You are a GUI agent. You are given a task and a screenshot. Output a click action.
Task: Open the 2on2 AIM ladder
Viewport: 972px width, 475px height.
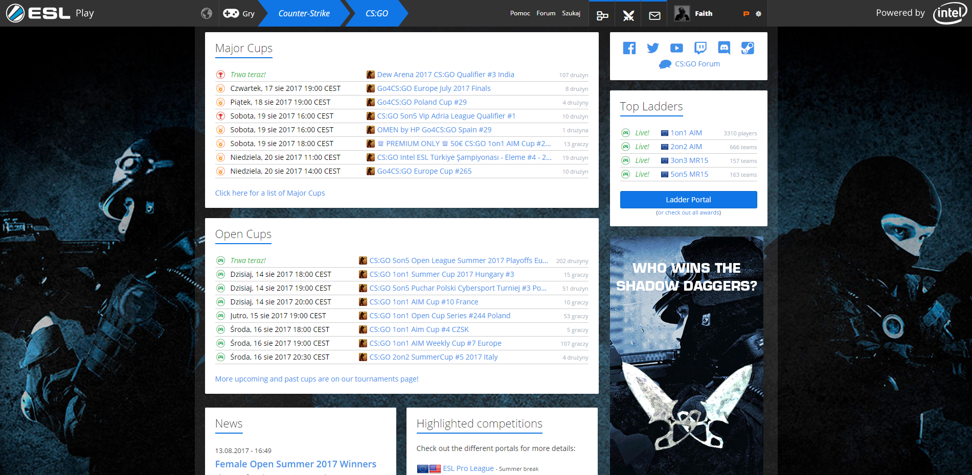tap(686, 147)
